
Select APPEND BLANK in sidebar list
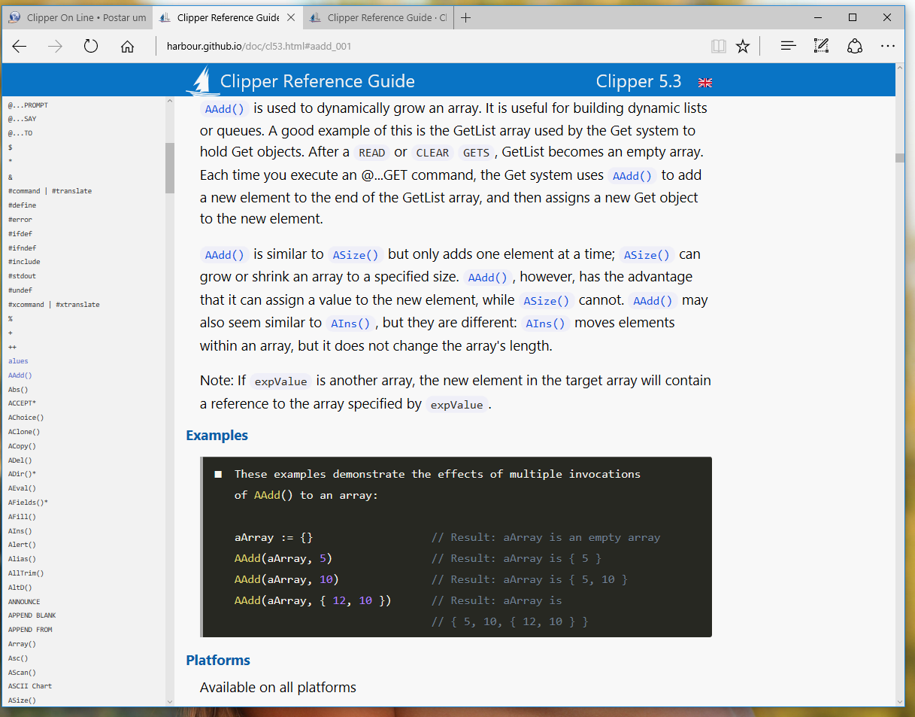click(32, 615)
